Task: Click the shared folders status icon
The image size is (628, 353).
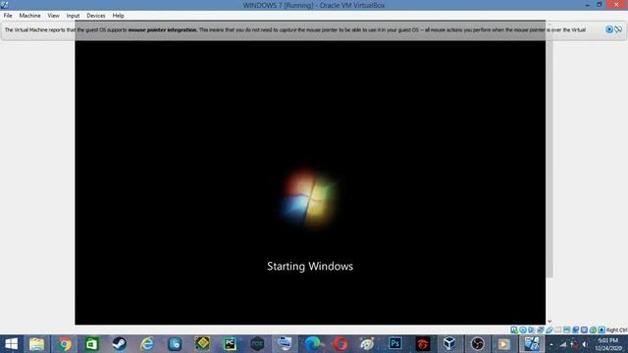Action: (558, 329)
